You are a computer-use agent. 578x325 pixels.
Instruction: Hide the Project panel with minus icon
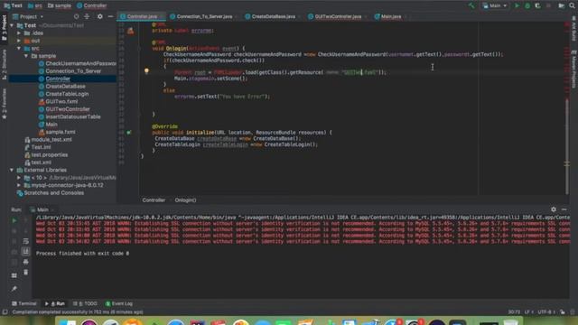tap(110, 16)
